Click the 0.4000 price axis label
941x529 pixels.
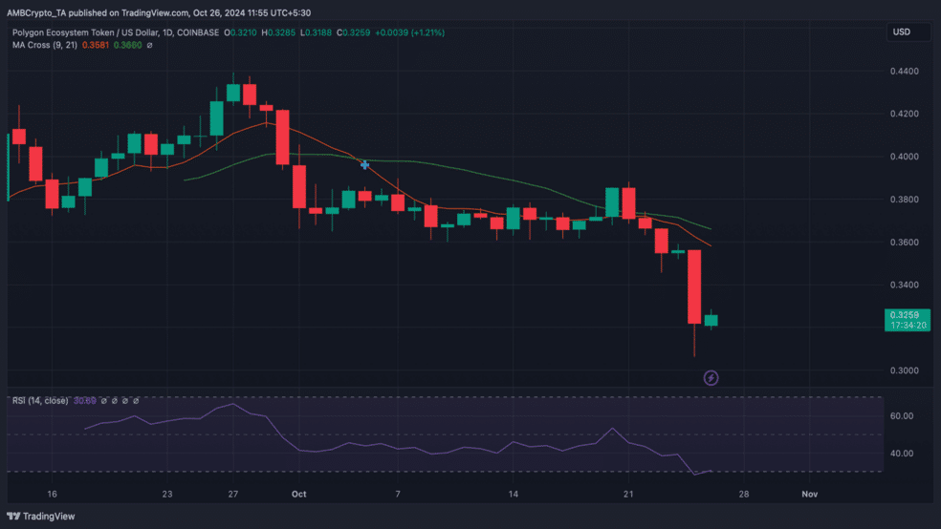(904, 157)
